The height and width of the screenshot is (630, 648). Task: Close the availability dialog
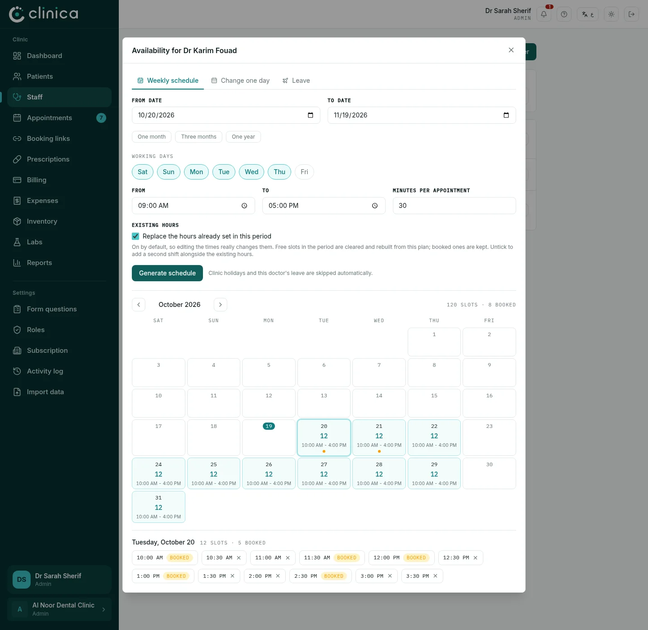click(511, 50)
